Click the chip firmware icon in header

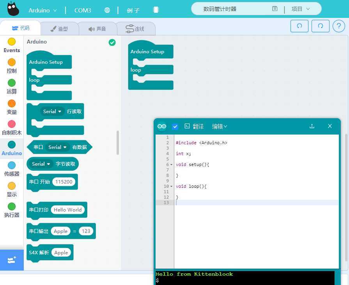coord(156,10)
